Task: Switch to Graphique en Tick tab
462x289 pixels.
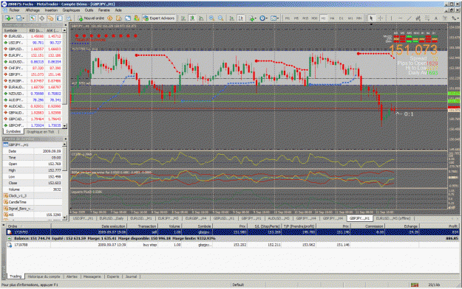Action: 41,132
